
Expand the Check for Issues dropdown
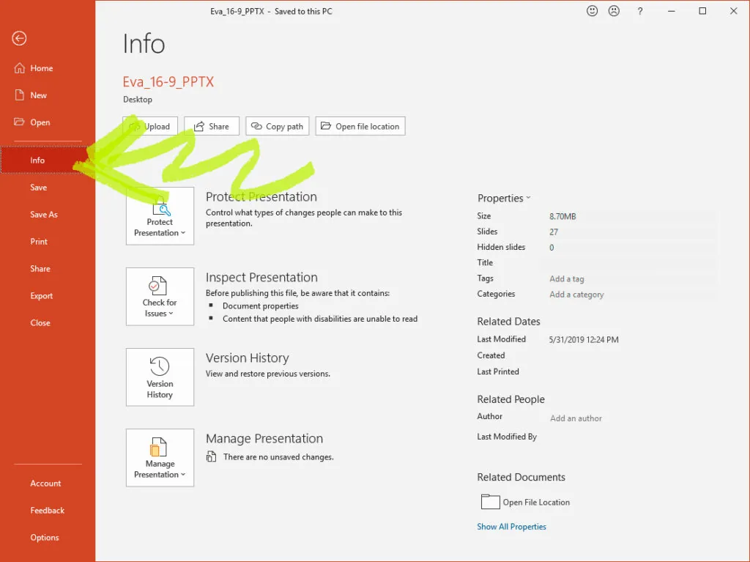pos(160,297)
